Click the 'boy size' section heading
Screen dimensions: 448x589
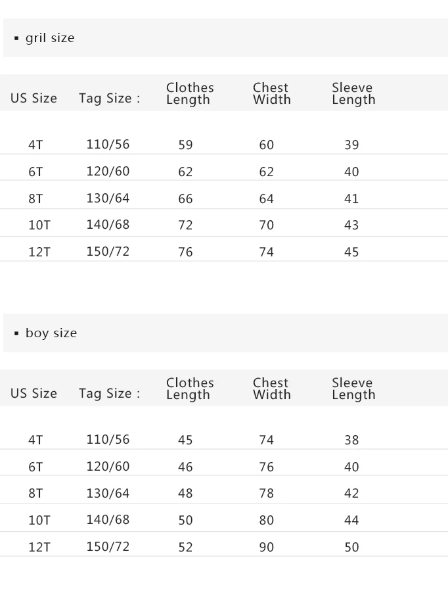tap(51, 333)
